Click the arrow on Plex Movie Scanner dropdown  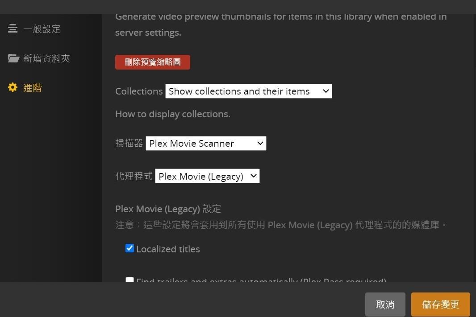(x=260, y=143)
